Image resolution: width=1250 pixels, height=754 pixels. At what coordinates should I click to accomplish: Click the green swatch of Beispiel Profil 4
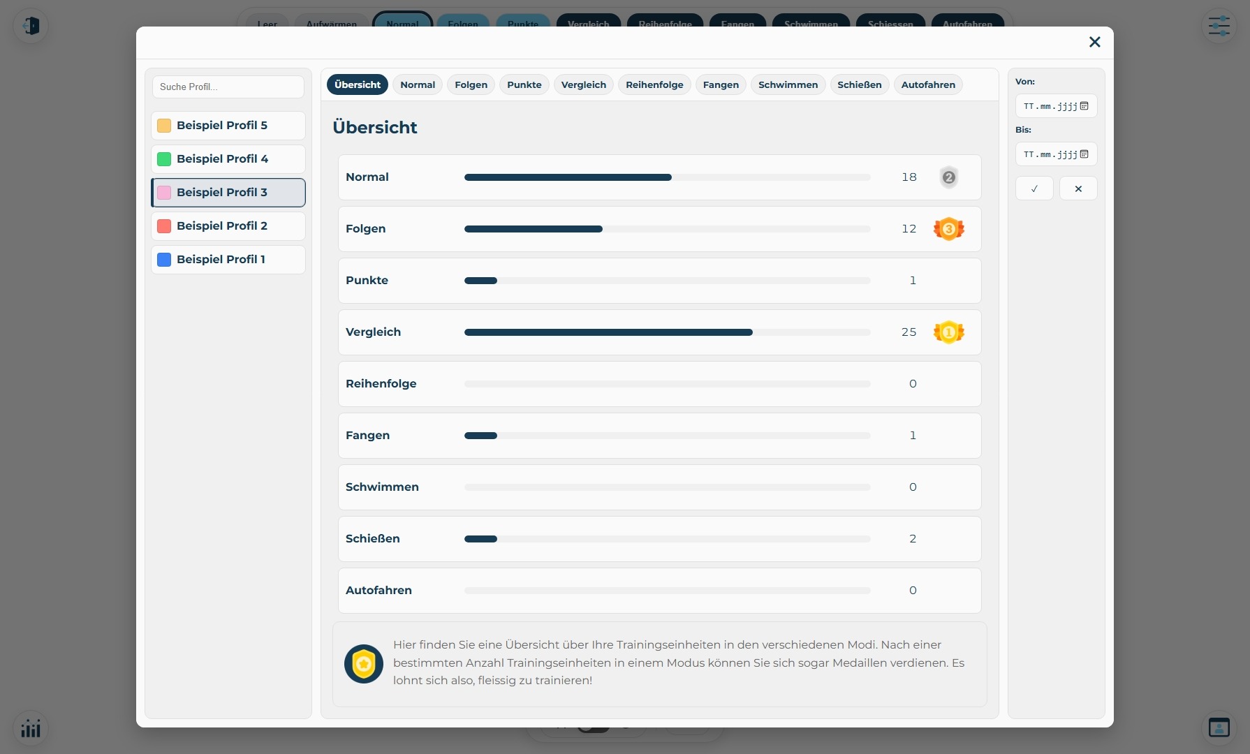[x=164, y=159]
